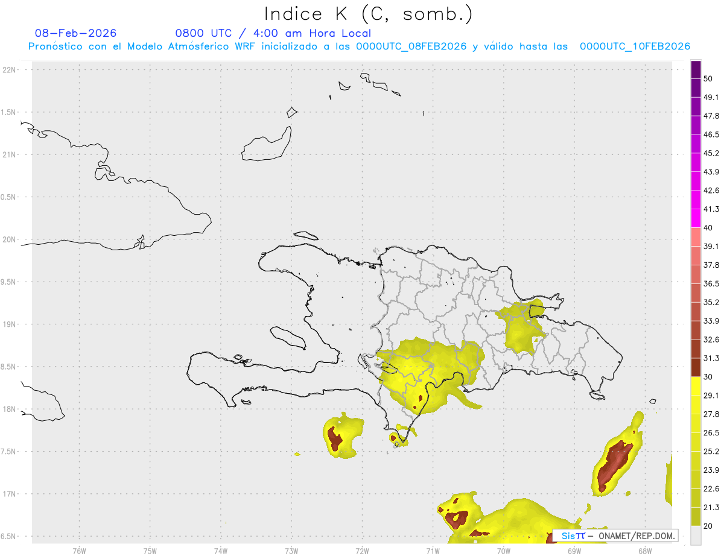Click the 72W longitude label
Viewport: 724px width, 559px height.
pos(362,551)
